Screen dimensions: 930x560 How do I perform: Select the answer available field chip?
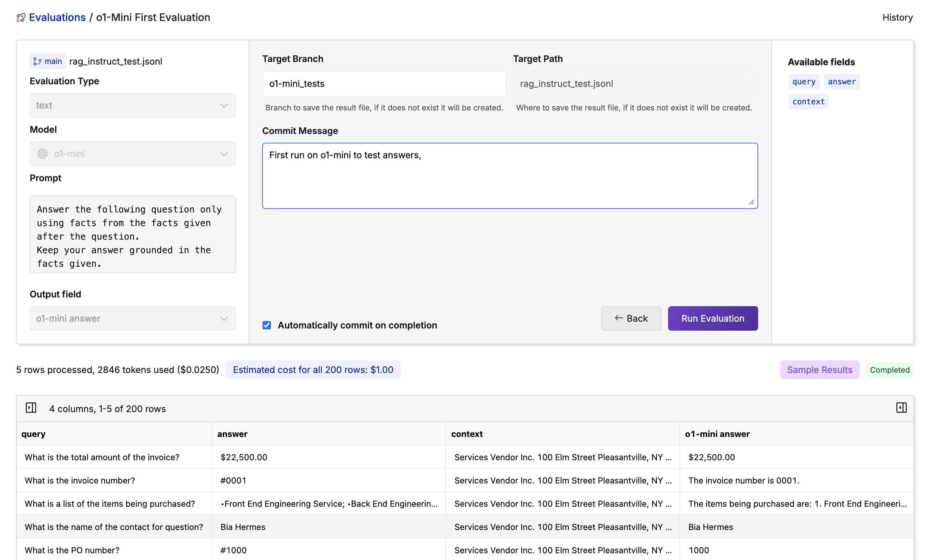tap(842, 81)
